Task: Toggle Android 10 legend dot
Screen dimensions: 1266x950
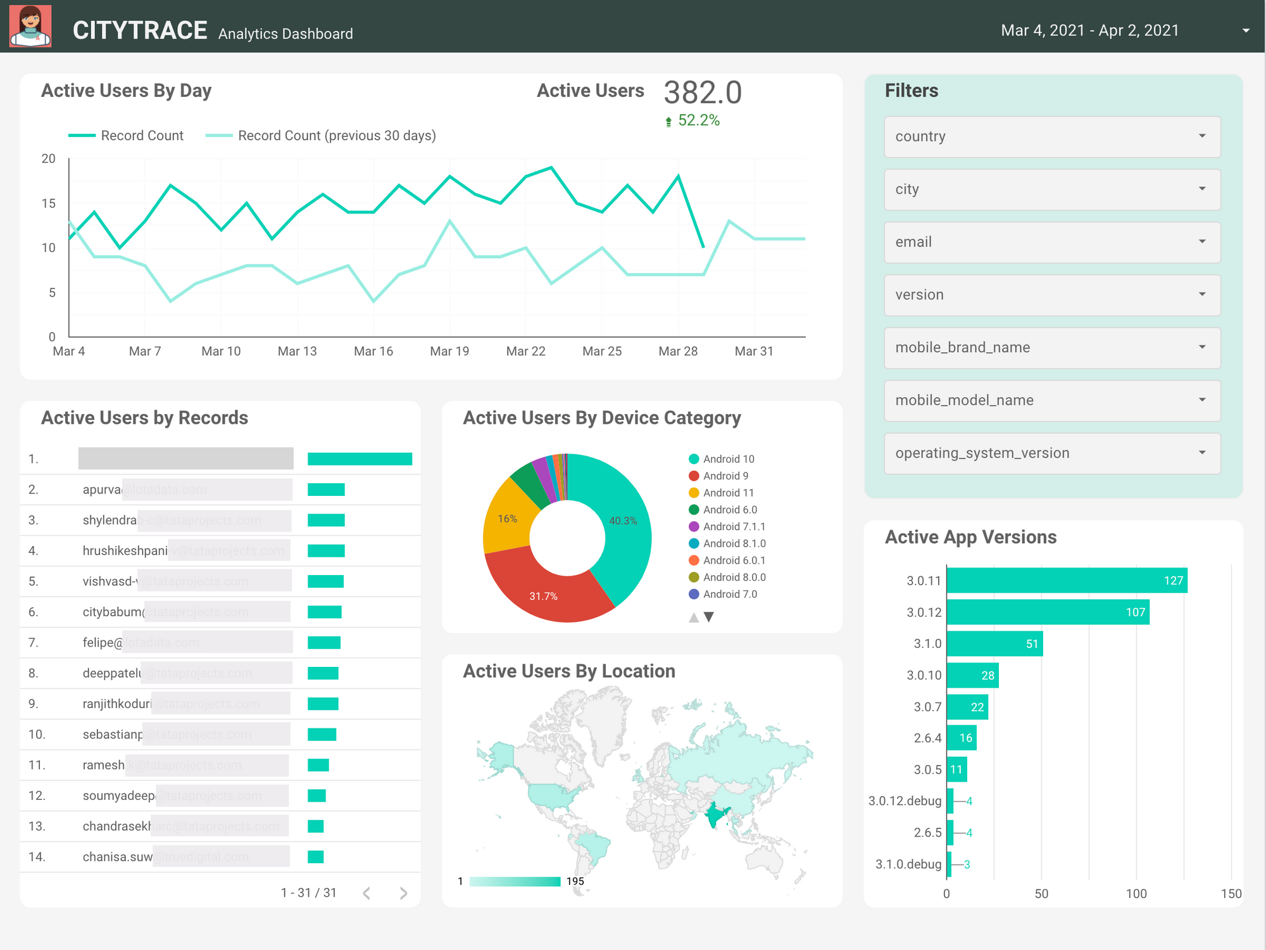Action: [694, 459]
